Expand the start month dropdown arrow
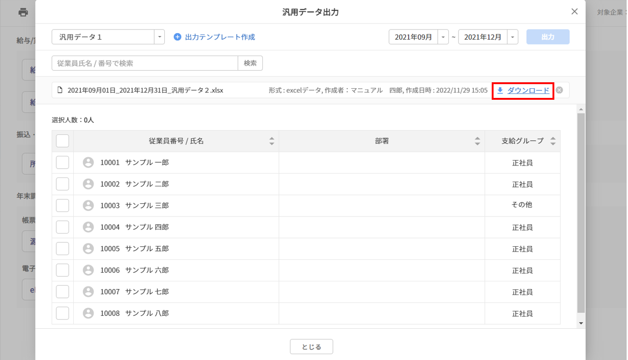 443,37
